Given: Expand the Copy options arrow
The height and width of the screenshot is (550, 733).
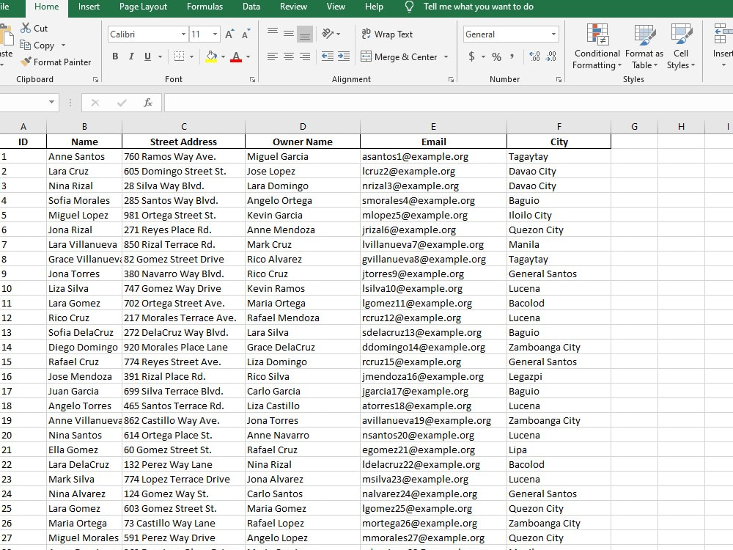Looking at the screenshot, I should coord(63,45).
